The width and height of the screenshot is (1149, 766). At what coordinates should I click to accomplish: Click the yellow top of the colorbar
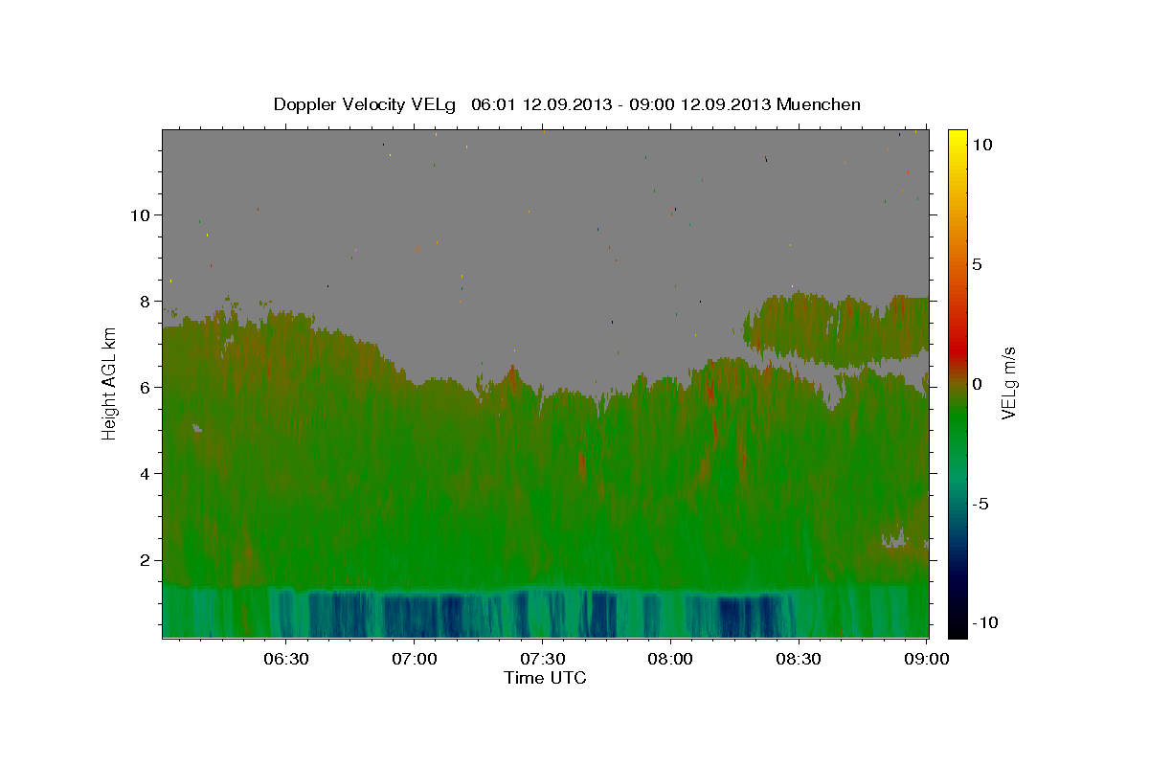click(x=957, y=139)
